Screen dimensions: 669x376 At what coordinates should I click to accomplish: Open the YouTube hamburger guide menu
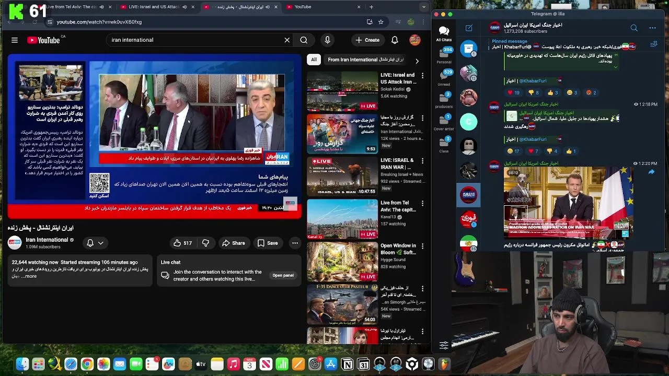point(15,40)
